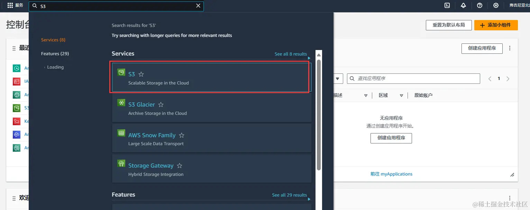Click the teal recent service icon
Image resolution: width=530 pixels, height=210 pixels.
click(16, 68)
